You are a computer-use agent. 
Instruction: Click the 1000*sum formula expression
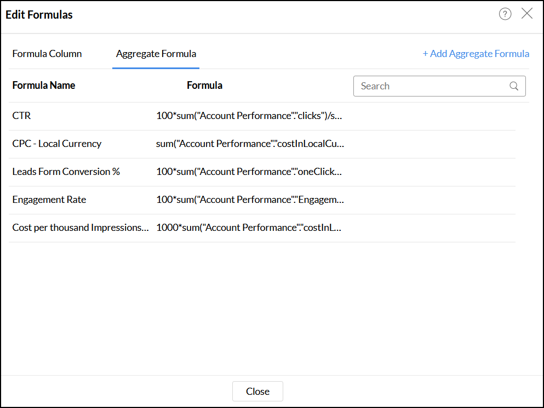click(249, 228)
